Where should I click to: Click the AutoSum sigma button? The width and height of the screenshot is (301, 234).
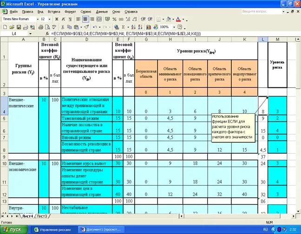coord(124,27)
